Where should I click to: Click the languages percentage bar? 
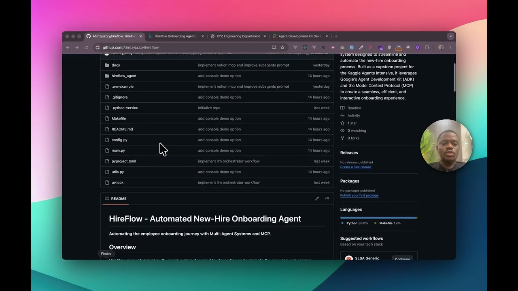click(379, 217)
